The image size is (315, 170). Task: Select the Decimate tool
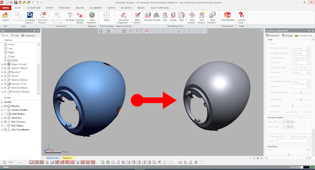click(x=70, y=17)
